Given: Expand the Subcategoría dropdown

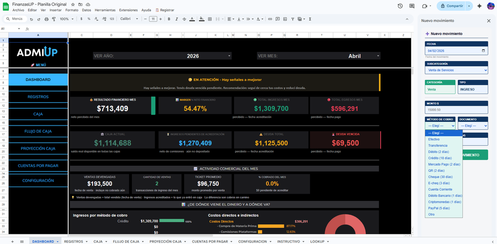Looking at the screenshot, I should coord(456,70).
